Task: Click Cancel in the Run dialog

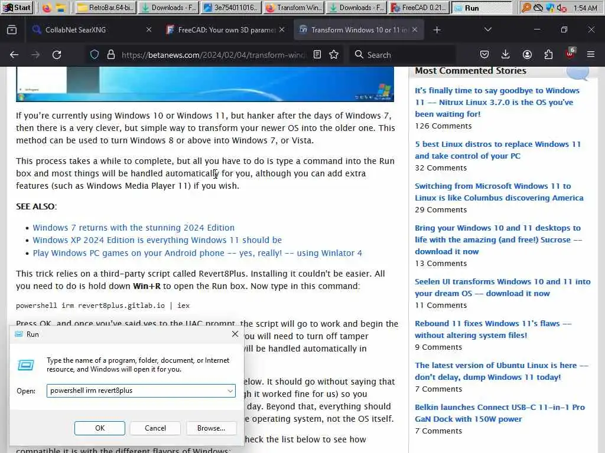Action: 155,428
